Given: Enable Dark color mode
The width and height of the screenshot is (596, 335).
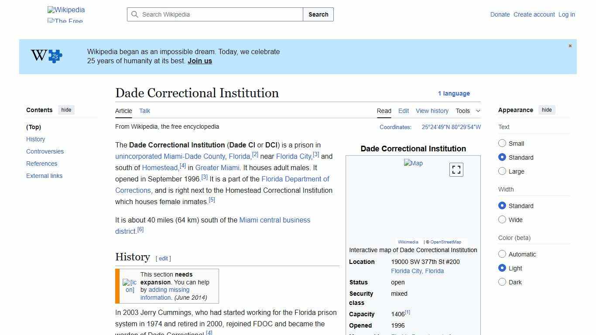Looking at the screenshot, I should pyautogui.click(x=502, y=282).
